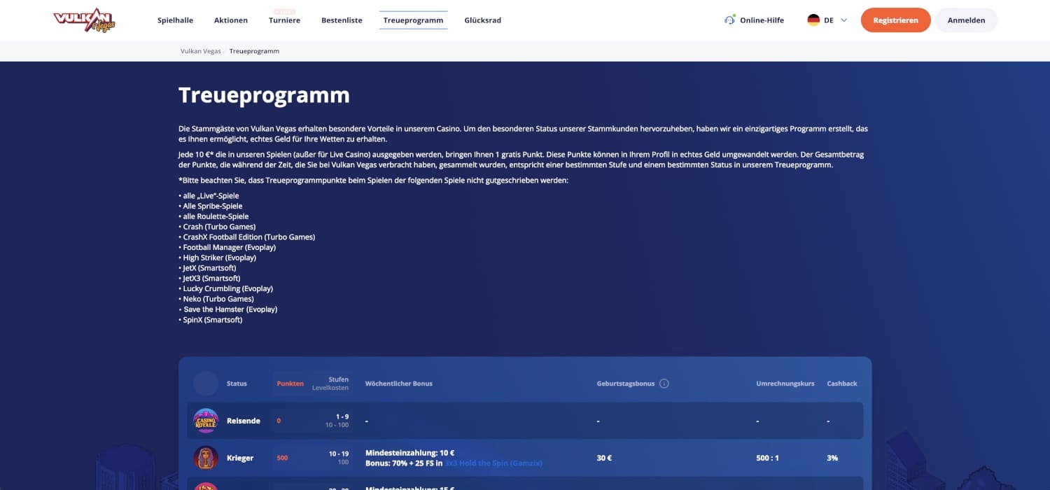Click the Lucky Crumbling (Evoplay) list item
Screen dimensions: 1050x490
(x=226, y=288)
